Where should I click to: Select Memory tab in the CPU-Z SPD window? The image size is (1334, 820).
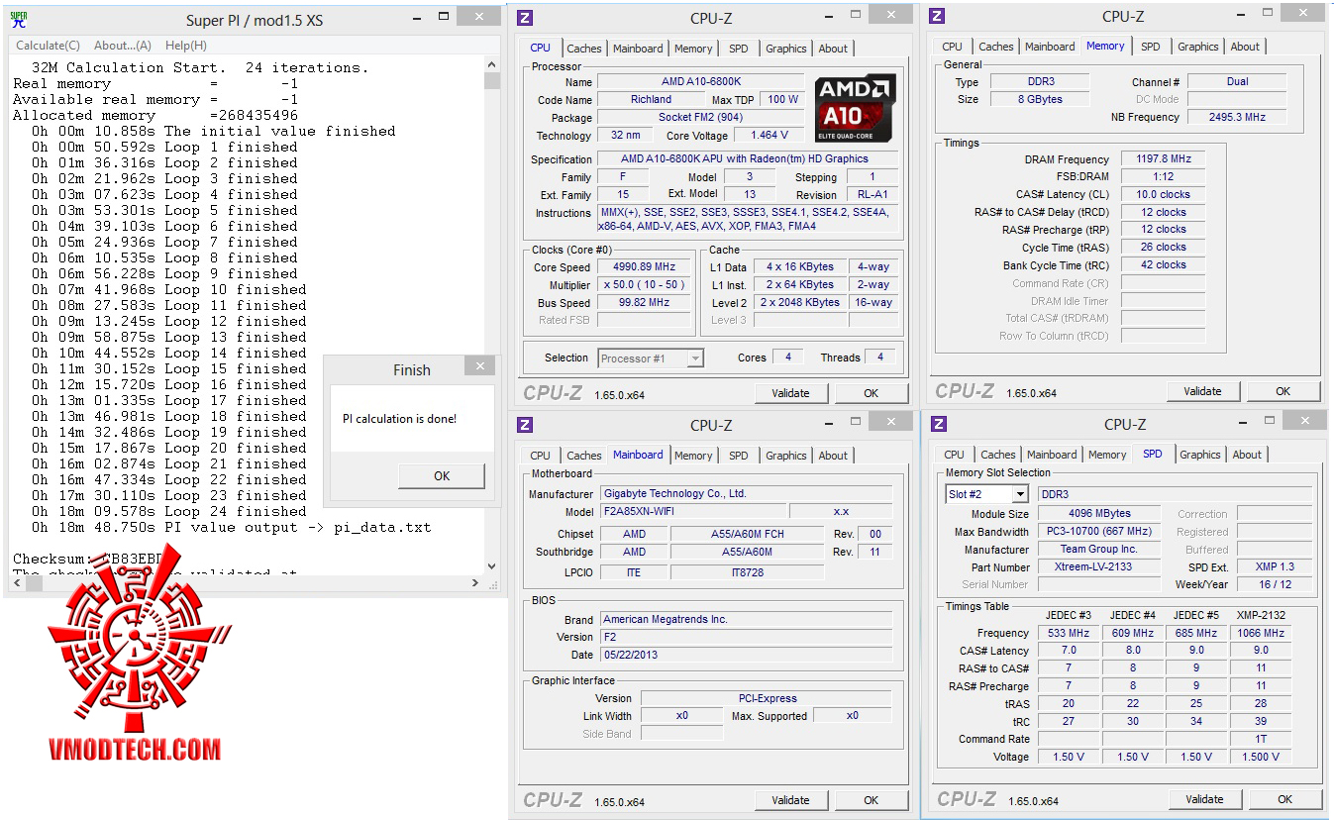pos(1107,455)
